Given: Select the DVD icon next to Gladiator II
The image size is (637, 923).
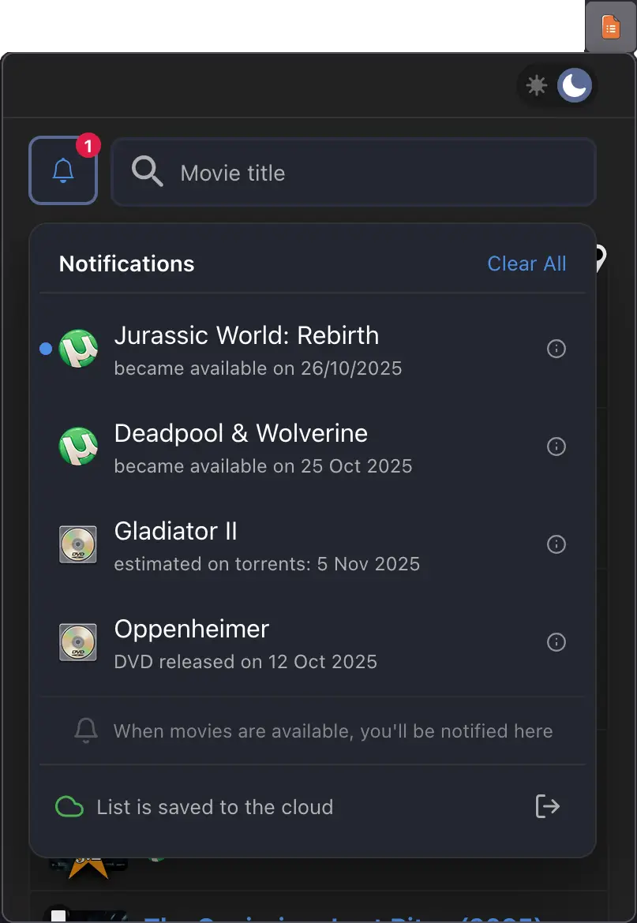Looking at the screenshot, I should (x=78, y=544).
